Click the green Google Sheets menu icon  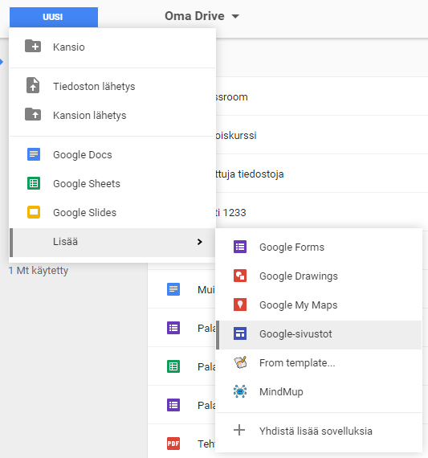(x=34, y=183)
